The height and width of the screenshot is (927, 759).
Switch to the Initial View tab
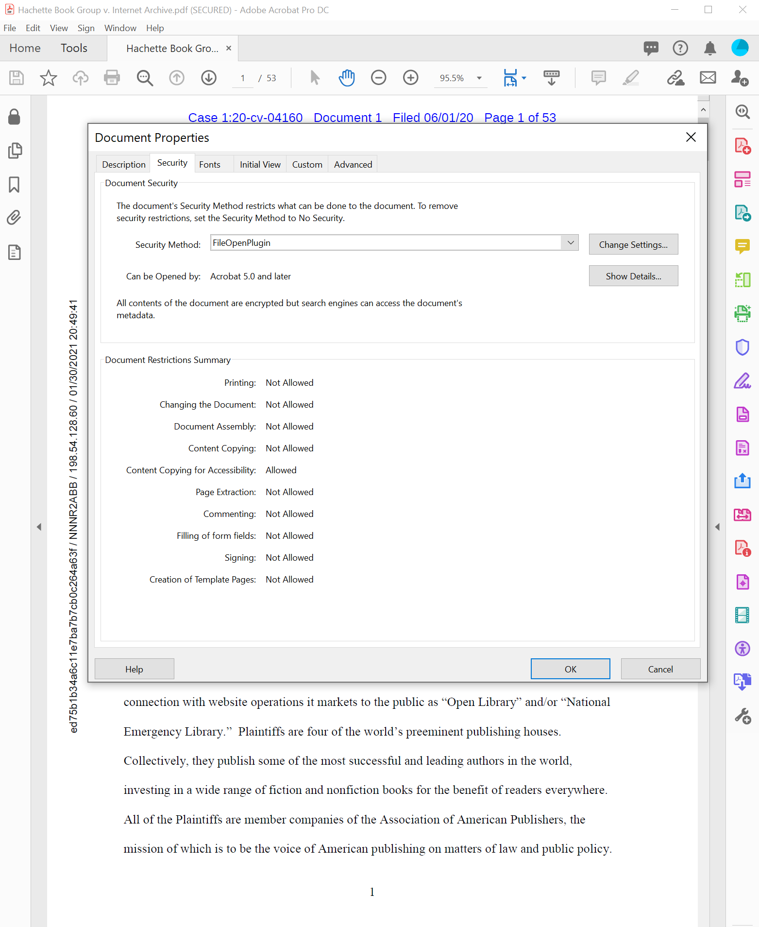tap(260, 164)
